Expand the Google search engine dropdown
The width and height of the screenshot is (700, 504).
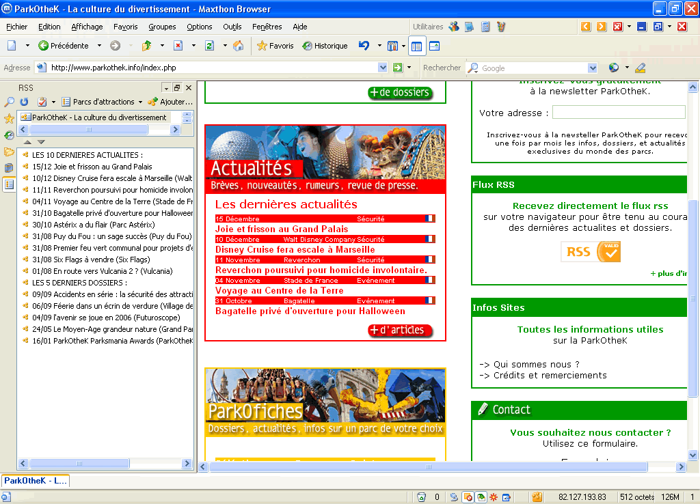click(593, 68)
